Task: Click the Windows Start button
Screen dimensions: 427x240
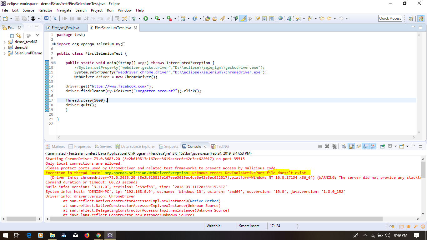Action: click(5, 235)
